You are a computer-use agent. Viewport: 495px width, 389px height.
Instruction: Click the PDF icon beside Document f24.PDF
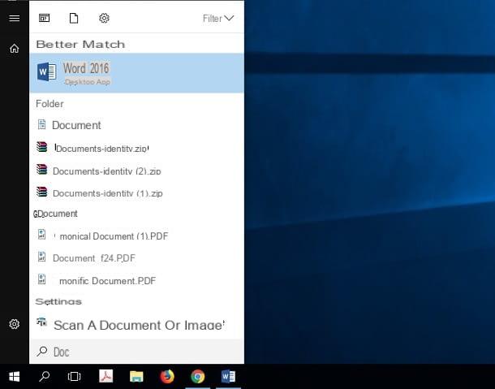coord(41,257)
